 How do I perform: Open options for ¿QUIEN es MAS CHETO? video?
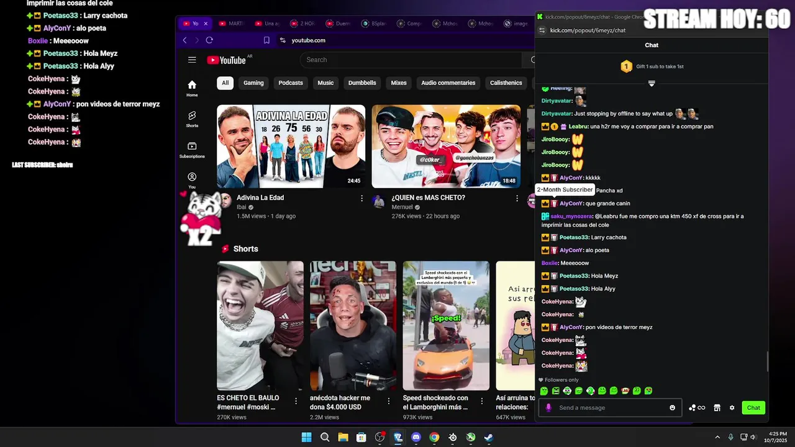pyautogui.click(x=517, y=198)
